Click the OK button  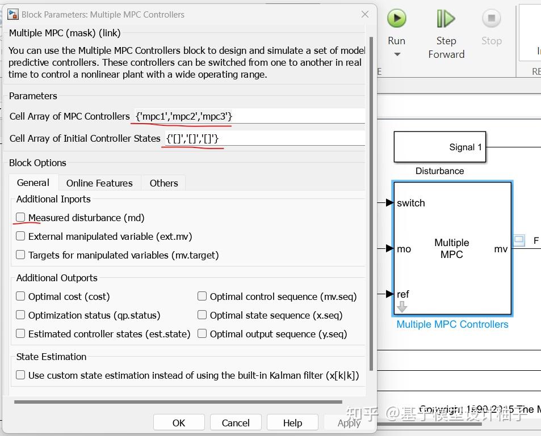[x=179, y=422]
